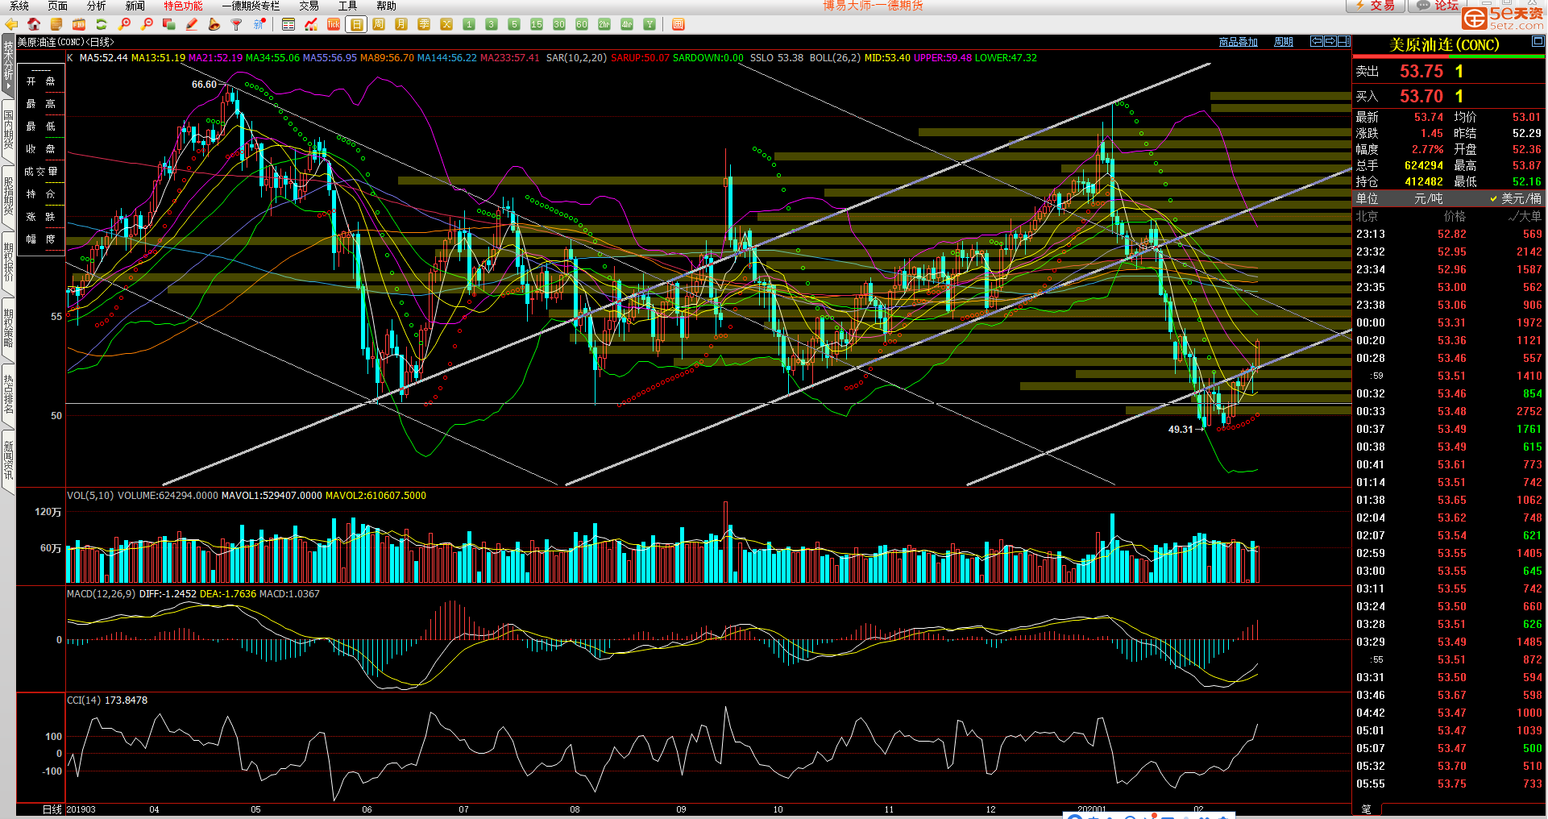Select the 15-minute period button
The height and width of the screenshot is (819, 1548).
click(537, 24)
